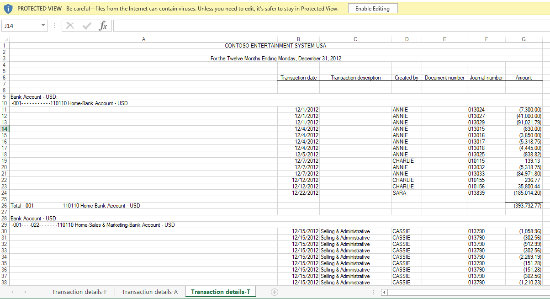550x299 pixels.
Task: Select column F header
Action: [486, 39]
